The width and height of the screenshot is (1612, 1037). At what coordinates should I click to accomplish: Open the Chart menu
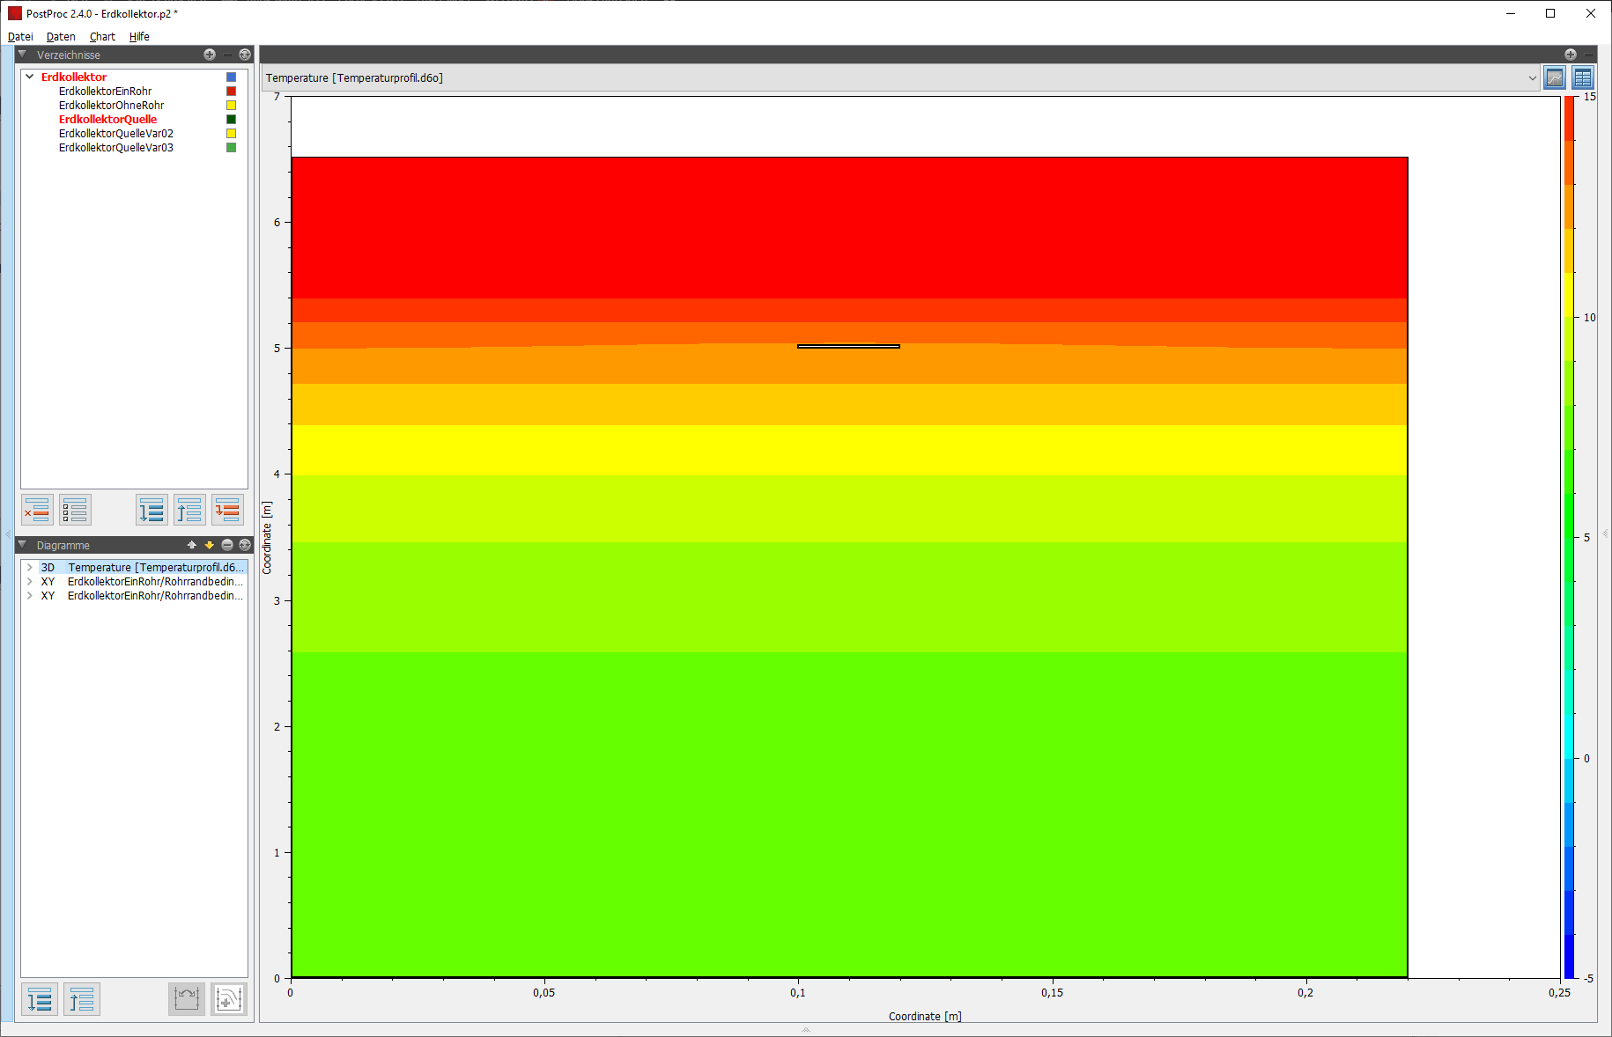102,36
